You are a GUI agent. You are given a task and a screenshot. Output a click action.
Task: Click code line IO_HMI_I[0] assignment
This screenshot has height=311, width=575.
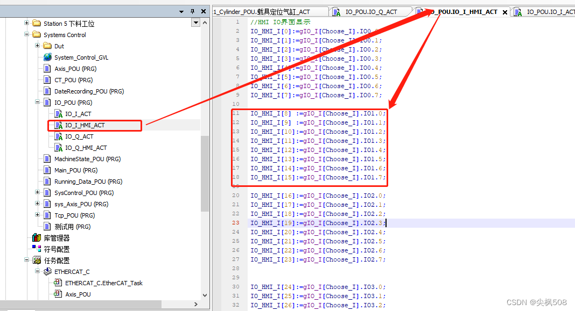315,31
